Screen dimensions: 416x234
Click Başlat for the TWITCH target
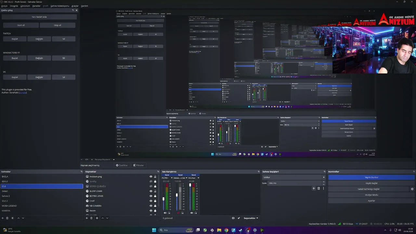click(15, 39)
